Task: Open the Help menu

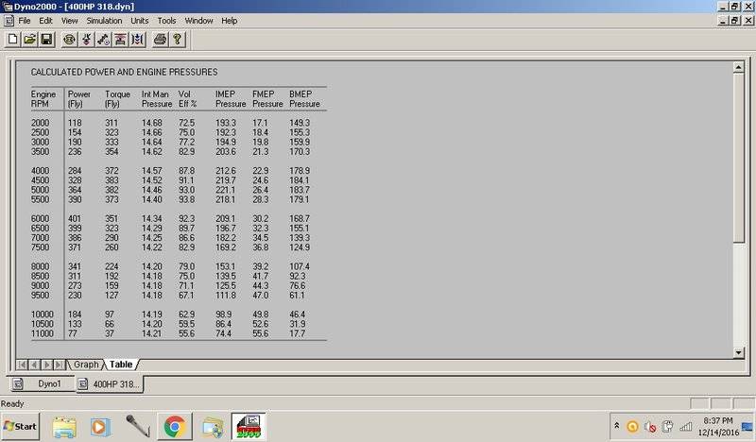Action: click(229, 21)
